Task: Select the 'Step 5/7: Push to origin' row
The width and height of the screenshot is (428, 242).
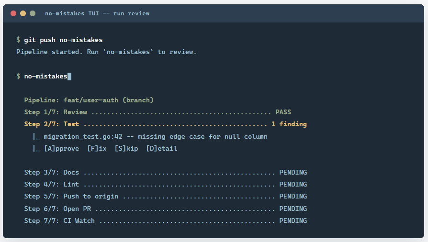Action: pos(166,197)
